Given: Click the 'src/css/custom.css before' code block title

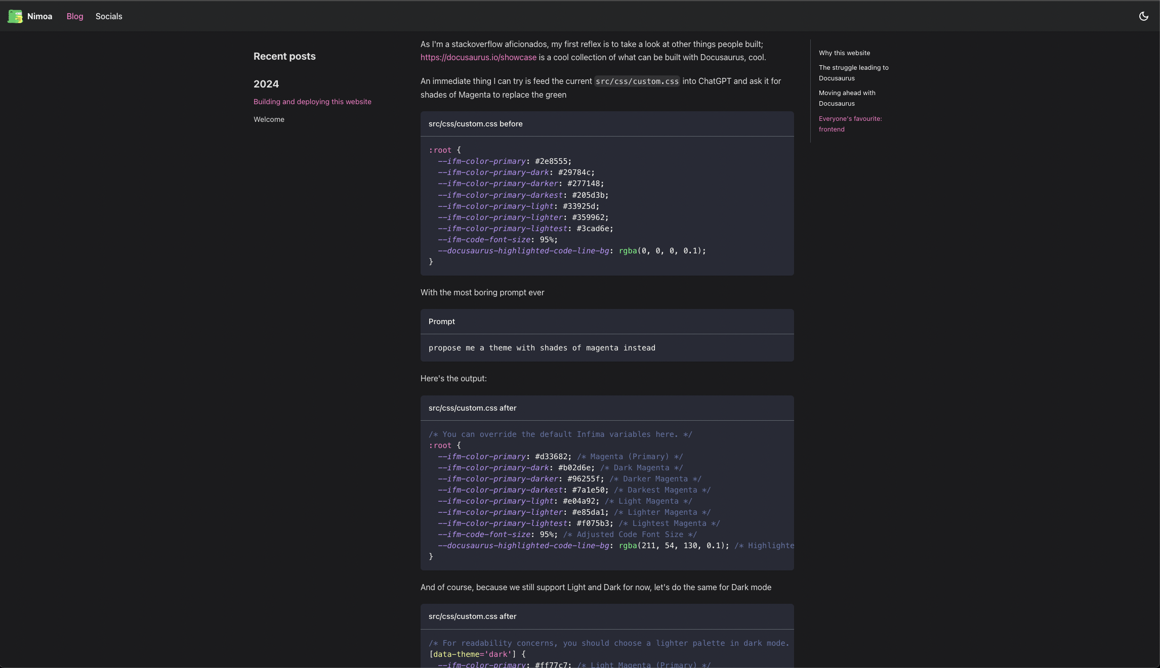Looking at the screenshot, I should coord(475,123).
